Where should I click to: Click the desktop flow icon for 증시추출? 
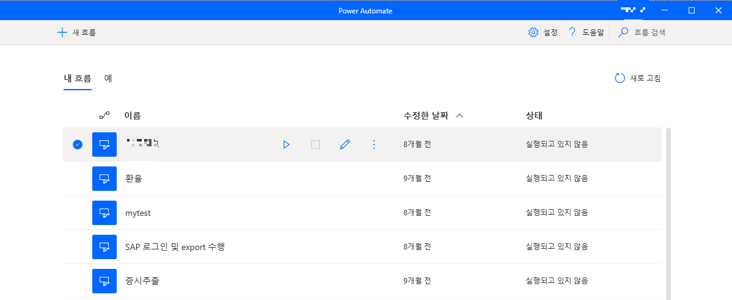pos(104,281)
